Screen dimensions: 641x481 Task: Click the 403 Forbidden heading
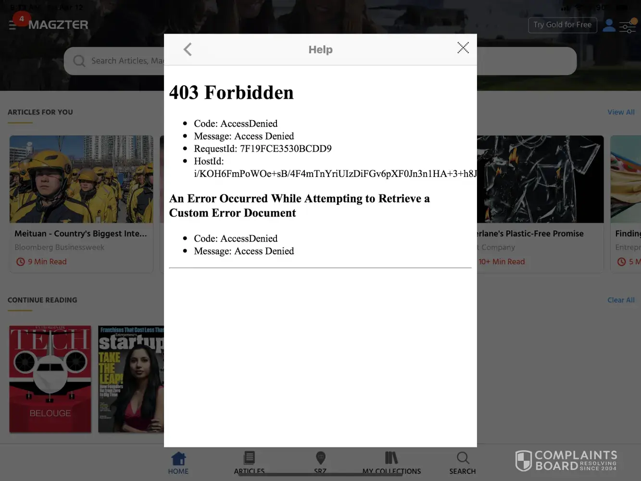(231, 92)
